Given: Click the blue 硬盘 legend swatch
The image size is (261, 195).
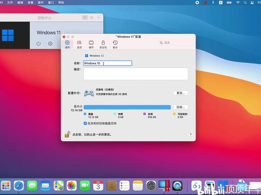Looking at the screenshot, I should (85, 114).
